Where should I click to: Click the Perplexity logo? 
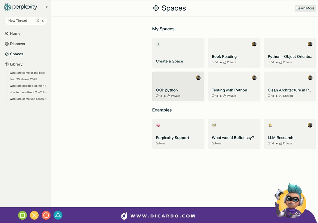click(x=21, y=7)
